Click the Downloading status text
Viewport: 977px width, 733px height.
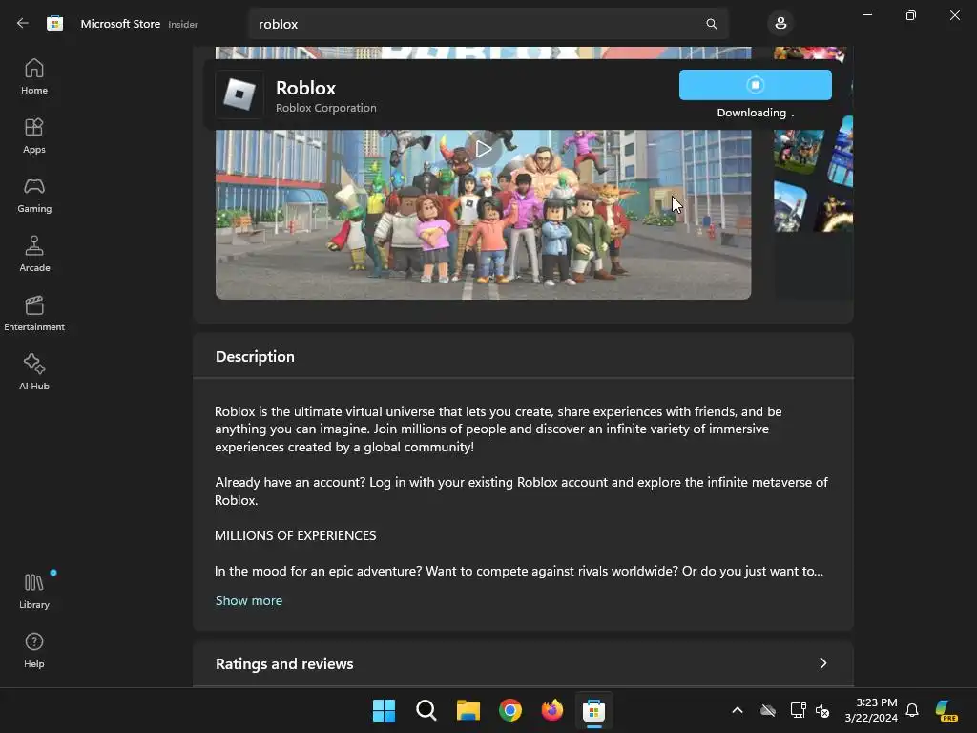pyautogui.click(x=756, y=113)
